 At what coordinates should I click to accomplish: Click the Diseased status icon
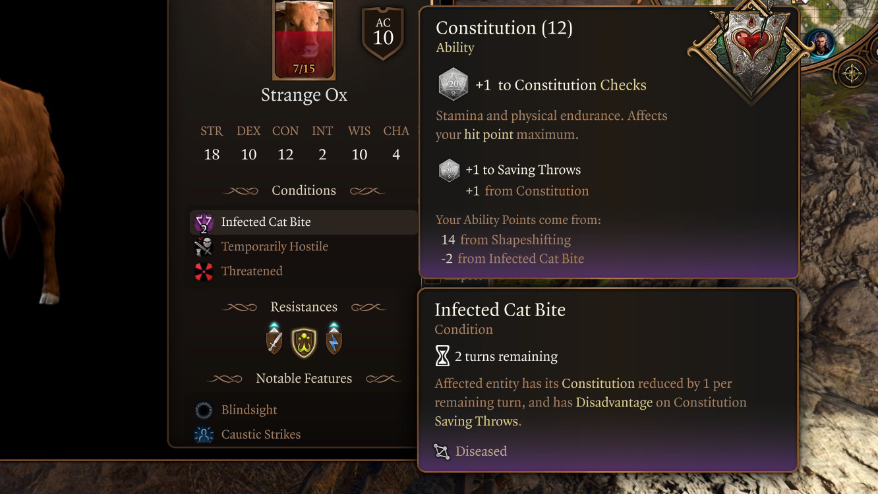pos(442,452)
